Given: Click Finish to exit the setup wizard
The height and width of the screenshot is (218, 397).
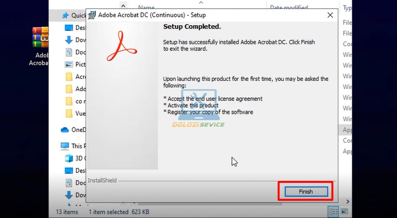Looking at the screenshot, I should pos(305,191).
